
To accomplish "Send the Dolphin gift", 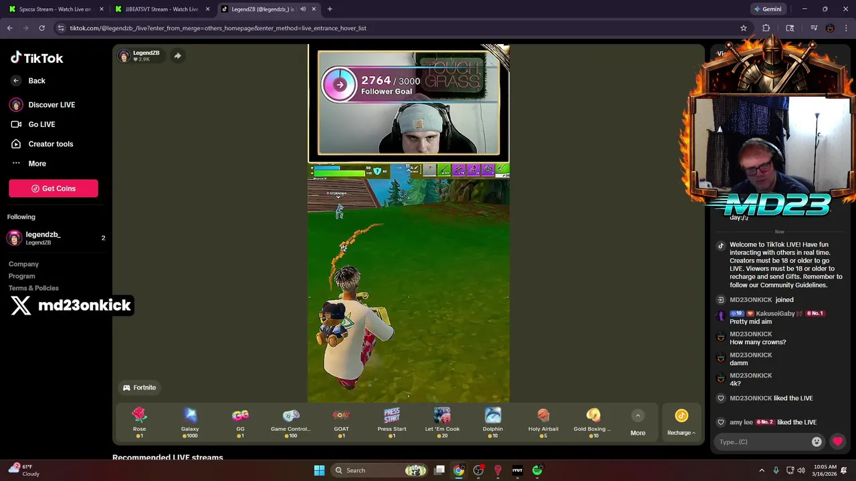I will coord(493,423).
